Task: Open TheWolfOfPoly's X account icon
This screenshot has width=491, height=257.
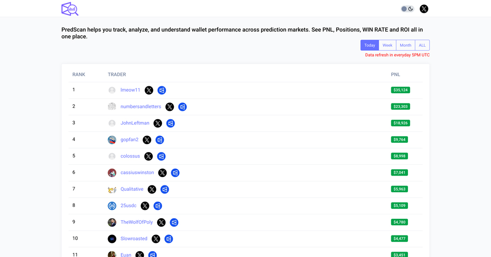Action: coord(161,222)
